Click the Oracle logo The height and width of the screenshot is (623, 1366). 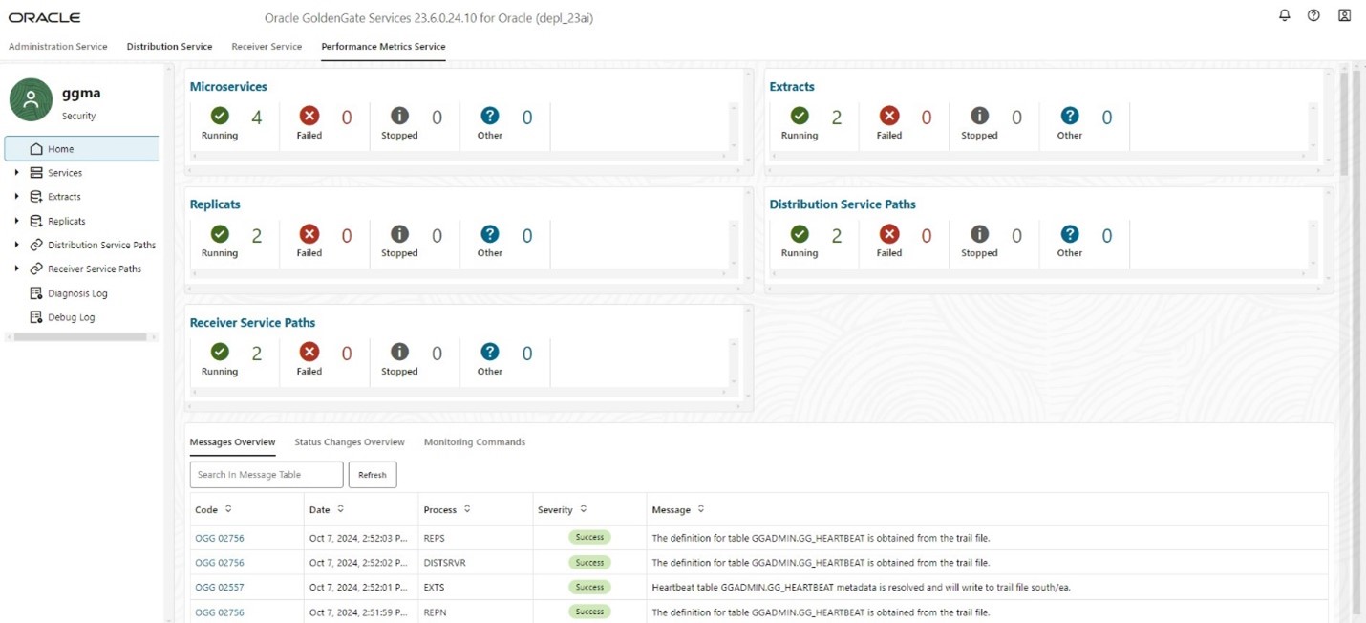coord(44,17)
